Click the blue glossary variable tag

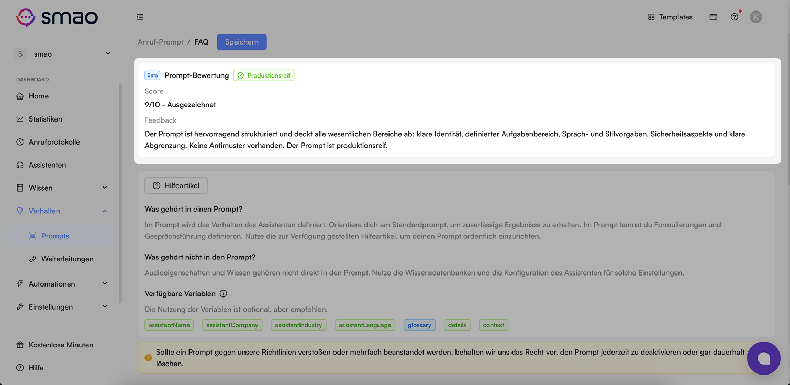tap(420, 325)
